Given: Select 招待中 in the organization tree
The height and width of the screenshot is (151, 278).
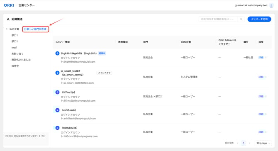Looking at the screenshot, I should tap(15, 66).
